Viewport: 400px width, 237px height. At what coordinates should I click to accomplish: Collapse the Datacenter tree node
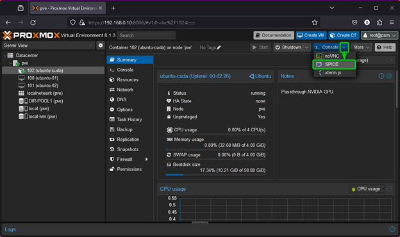click(x=5, y=55)
